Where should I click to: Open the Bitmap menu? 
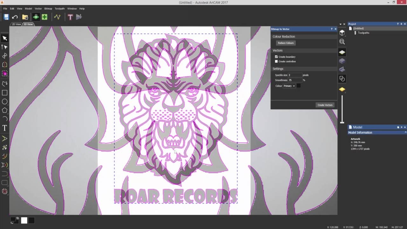(48, 9)
